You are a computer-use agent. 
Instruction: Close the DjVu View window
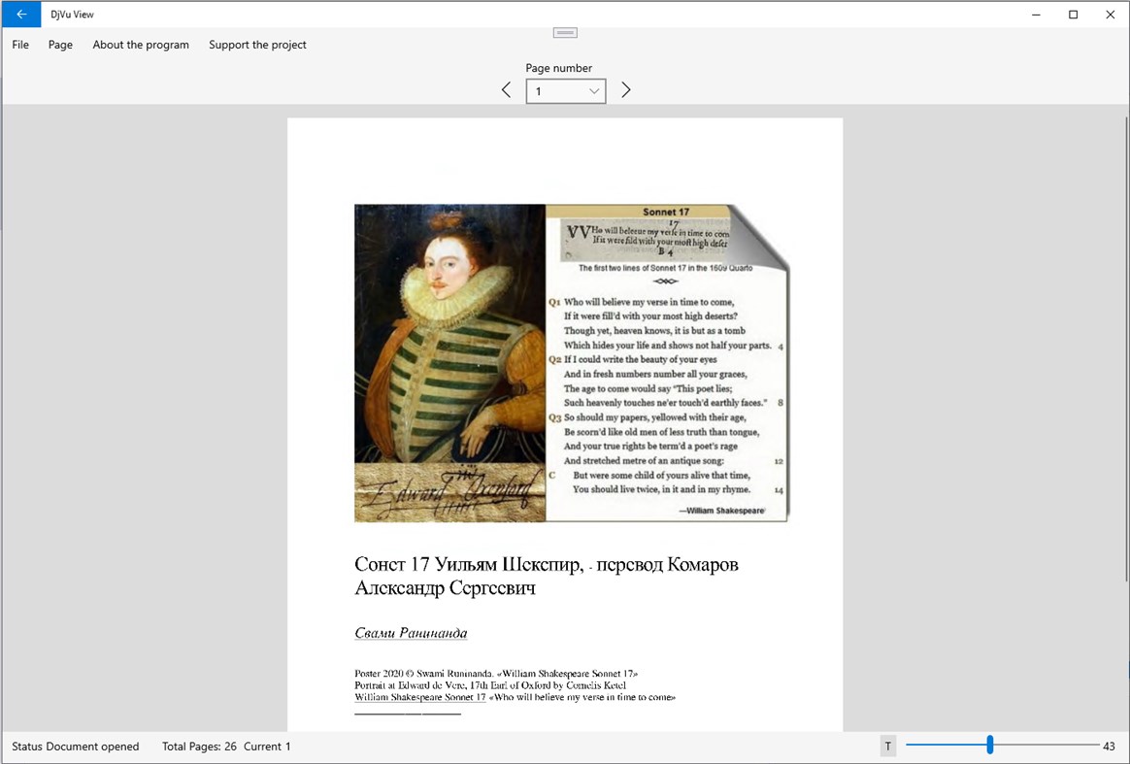(1110, 15)
